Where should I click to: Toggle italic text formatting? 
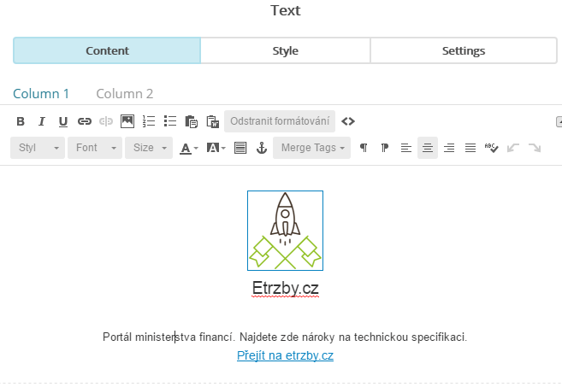(41, 121)
